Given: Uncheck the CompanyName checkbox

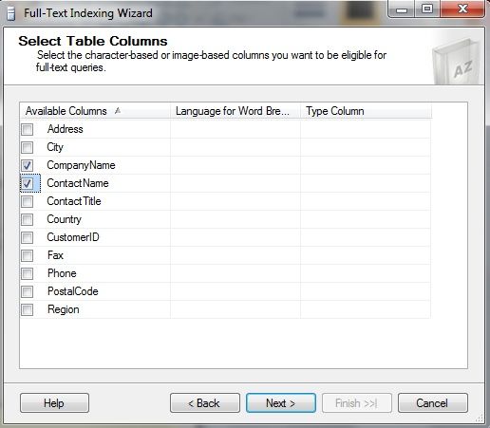Looking at the screenshot, I should pyautogui.click(x=28, y=165).
